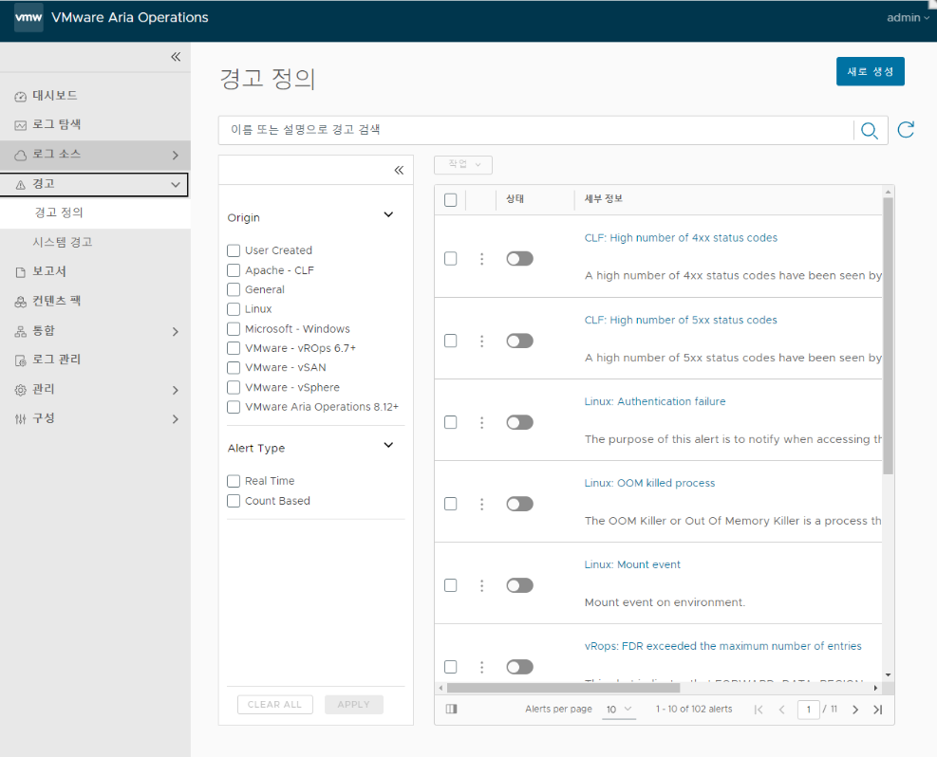The width and height of the screenshot is (937, 757).
Task: Click the 대시보드 gauge icon
Action: point(20,96)
